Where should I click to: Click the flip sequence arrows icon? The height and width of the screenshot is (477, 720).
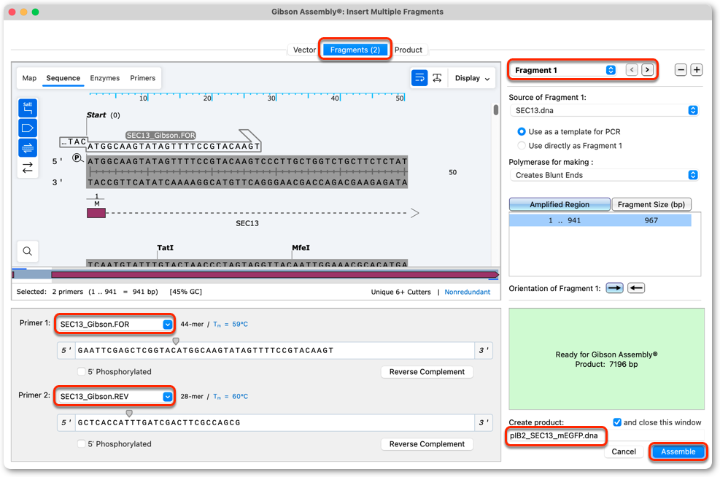coord(28,167)
